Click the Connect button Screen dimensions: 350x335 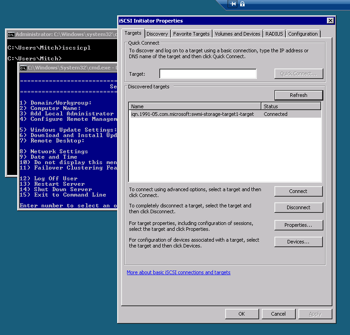coord(298,192)
